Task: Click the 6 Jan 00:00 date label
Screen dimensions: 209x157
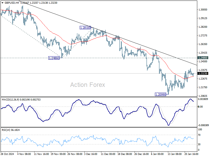Action: (157, 154)
